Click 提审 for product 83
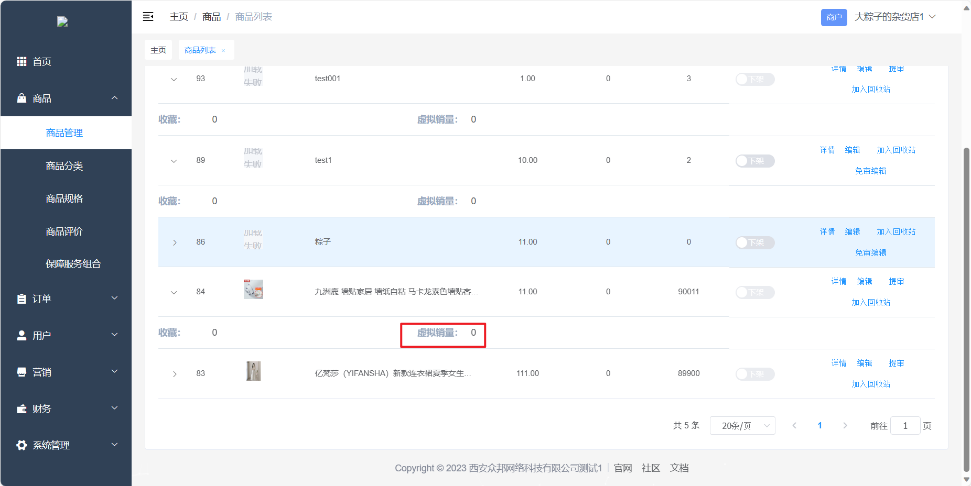This screenshot has height=486, width=971. (897, 363)
